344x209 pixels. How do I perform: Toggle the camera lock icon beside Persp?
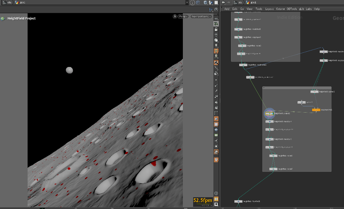175,17
